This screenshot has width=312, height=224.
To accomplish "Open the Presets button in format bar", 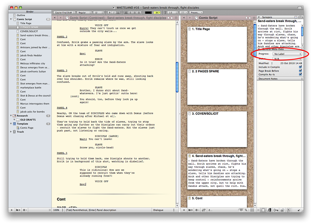I will coord(196,12).
